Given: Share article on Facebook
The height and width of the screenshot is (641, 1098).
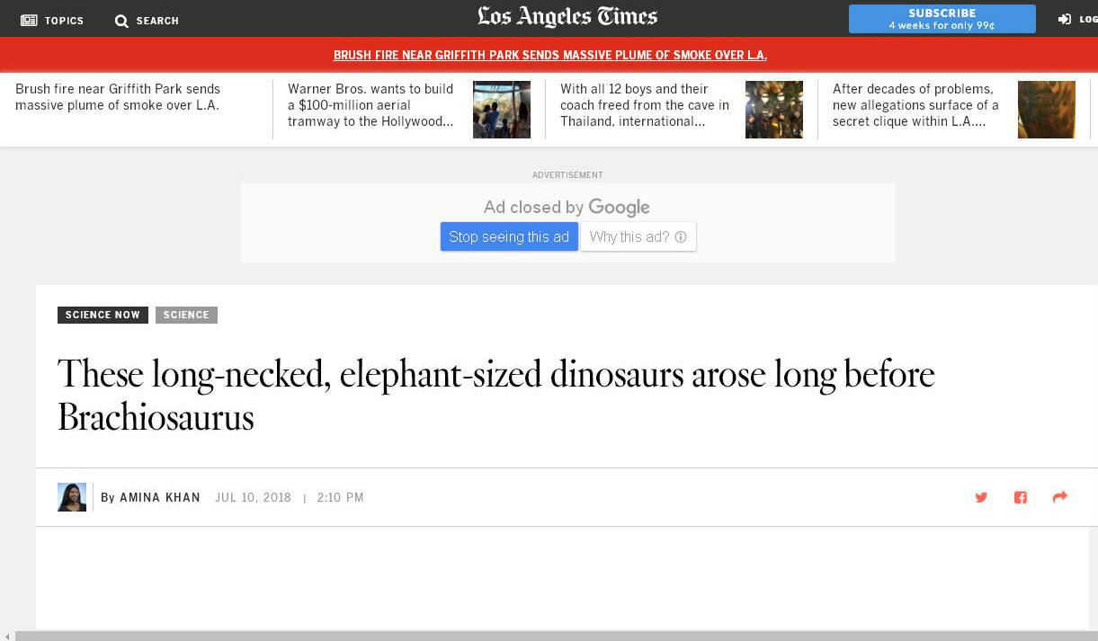Looking at the screenshot, I should 1021,497.
